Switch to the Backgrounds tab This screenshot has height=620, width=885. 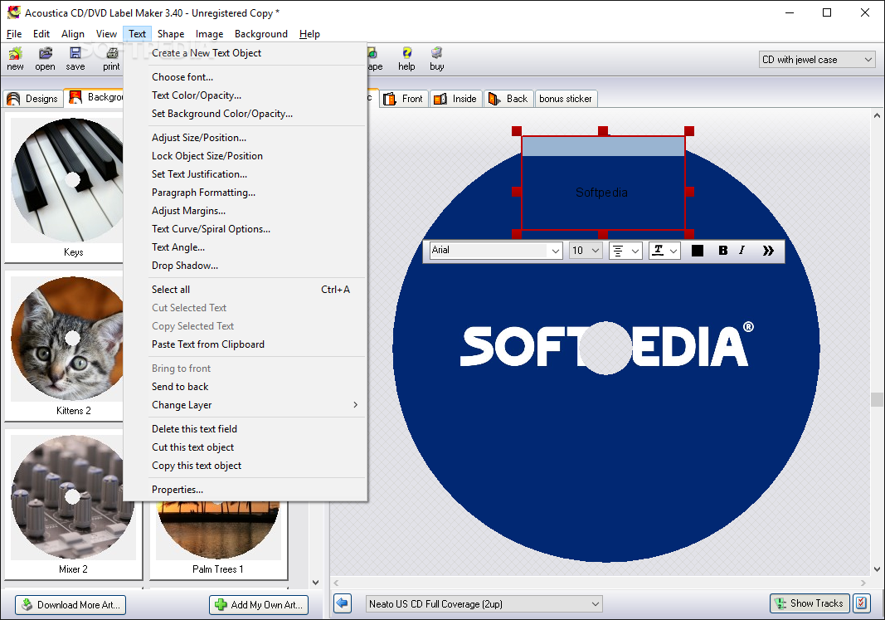95,98
